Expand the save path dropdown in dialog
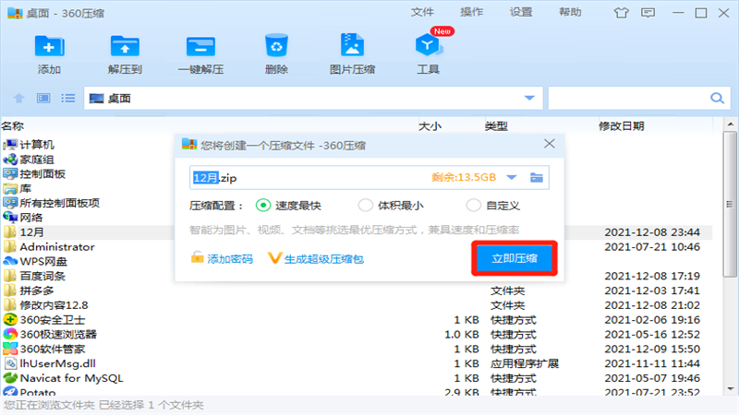Image resolution: width=739 pixels, height=415 pixels. (x=513, y=177)
